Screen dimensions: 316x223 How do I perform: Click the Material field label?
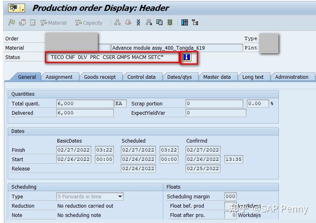tap(15, 48)
